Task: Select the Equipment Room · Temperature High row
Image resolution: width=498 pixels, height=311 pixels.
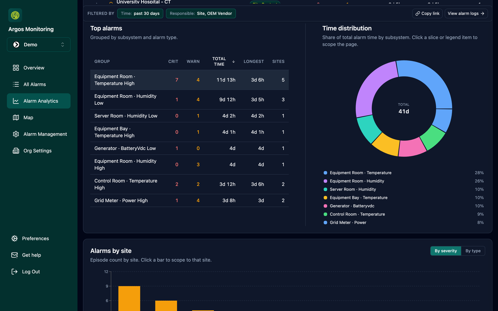Action: click(x=190, y=80)
